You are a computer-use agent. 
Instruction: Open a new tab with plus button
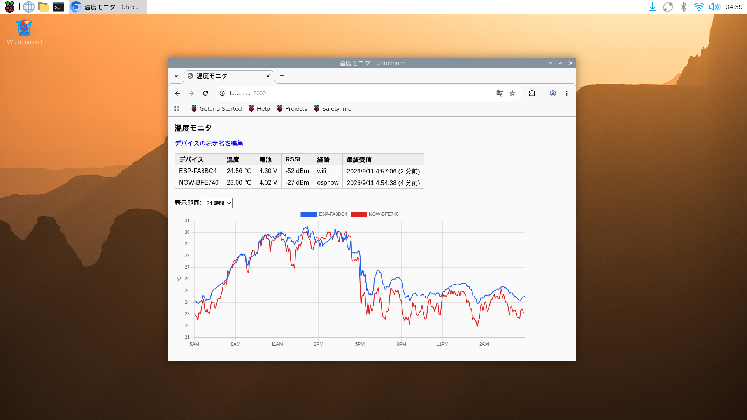(x=282, y=76)
